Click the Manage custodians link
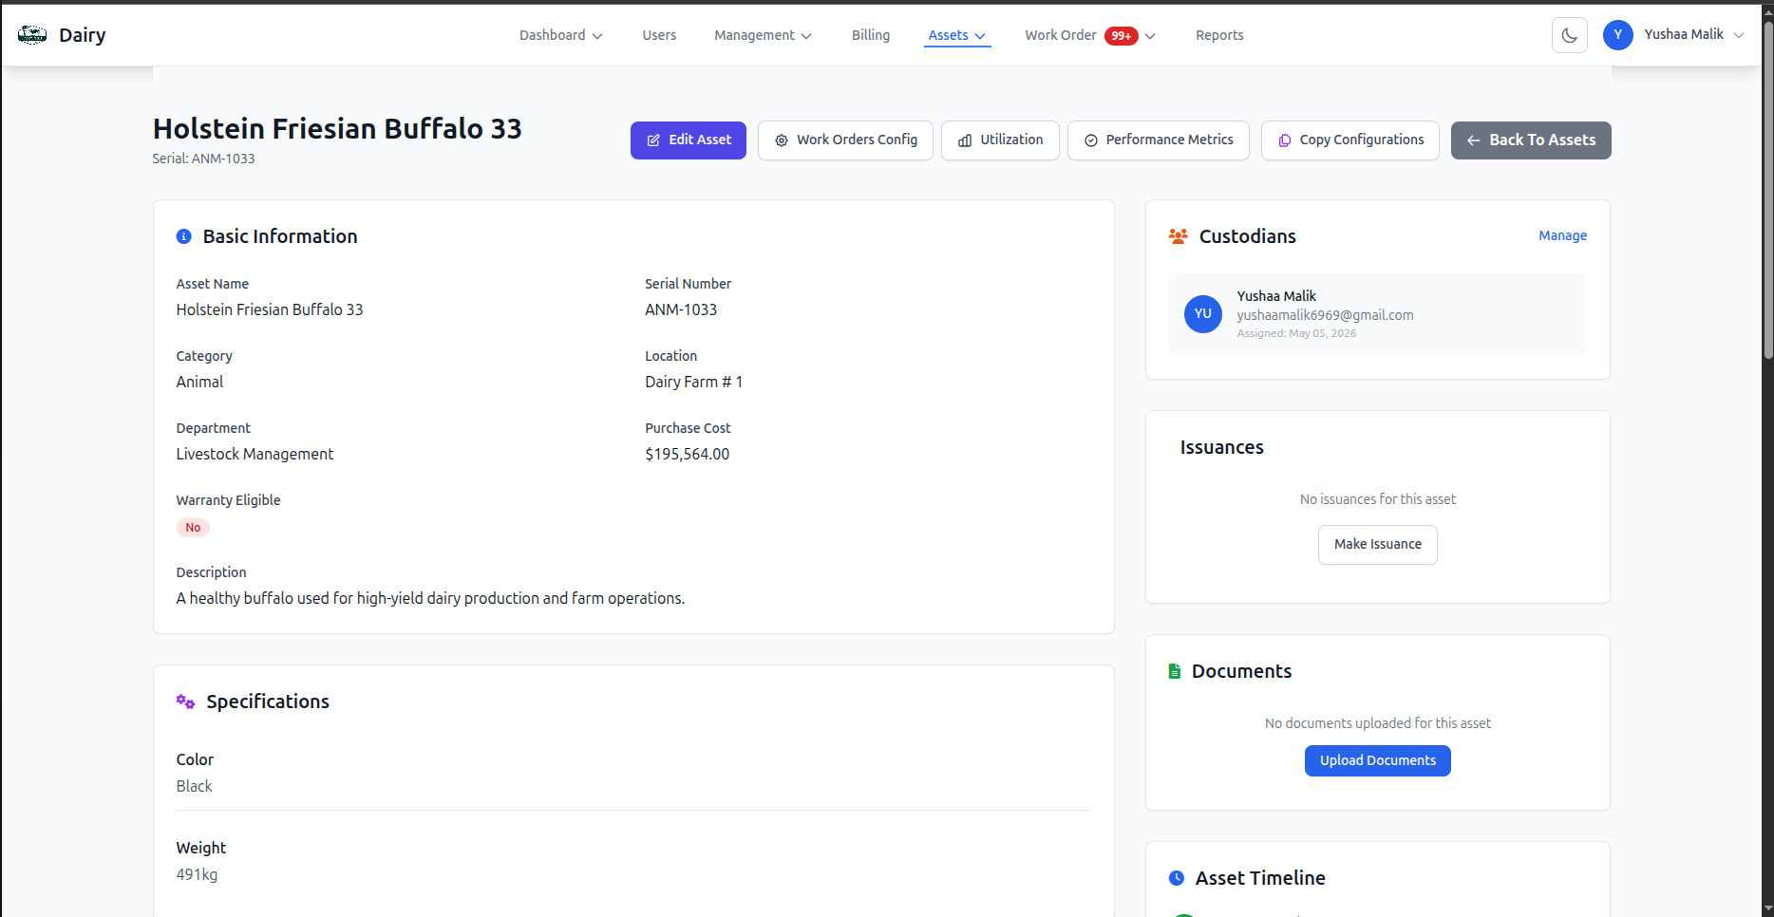1774x917 pixels. [x=1562, y=235]
